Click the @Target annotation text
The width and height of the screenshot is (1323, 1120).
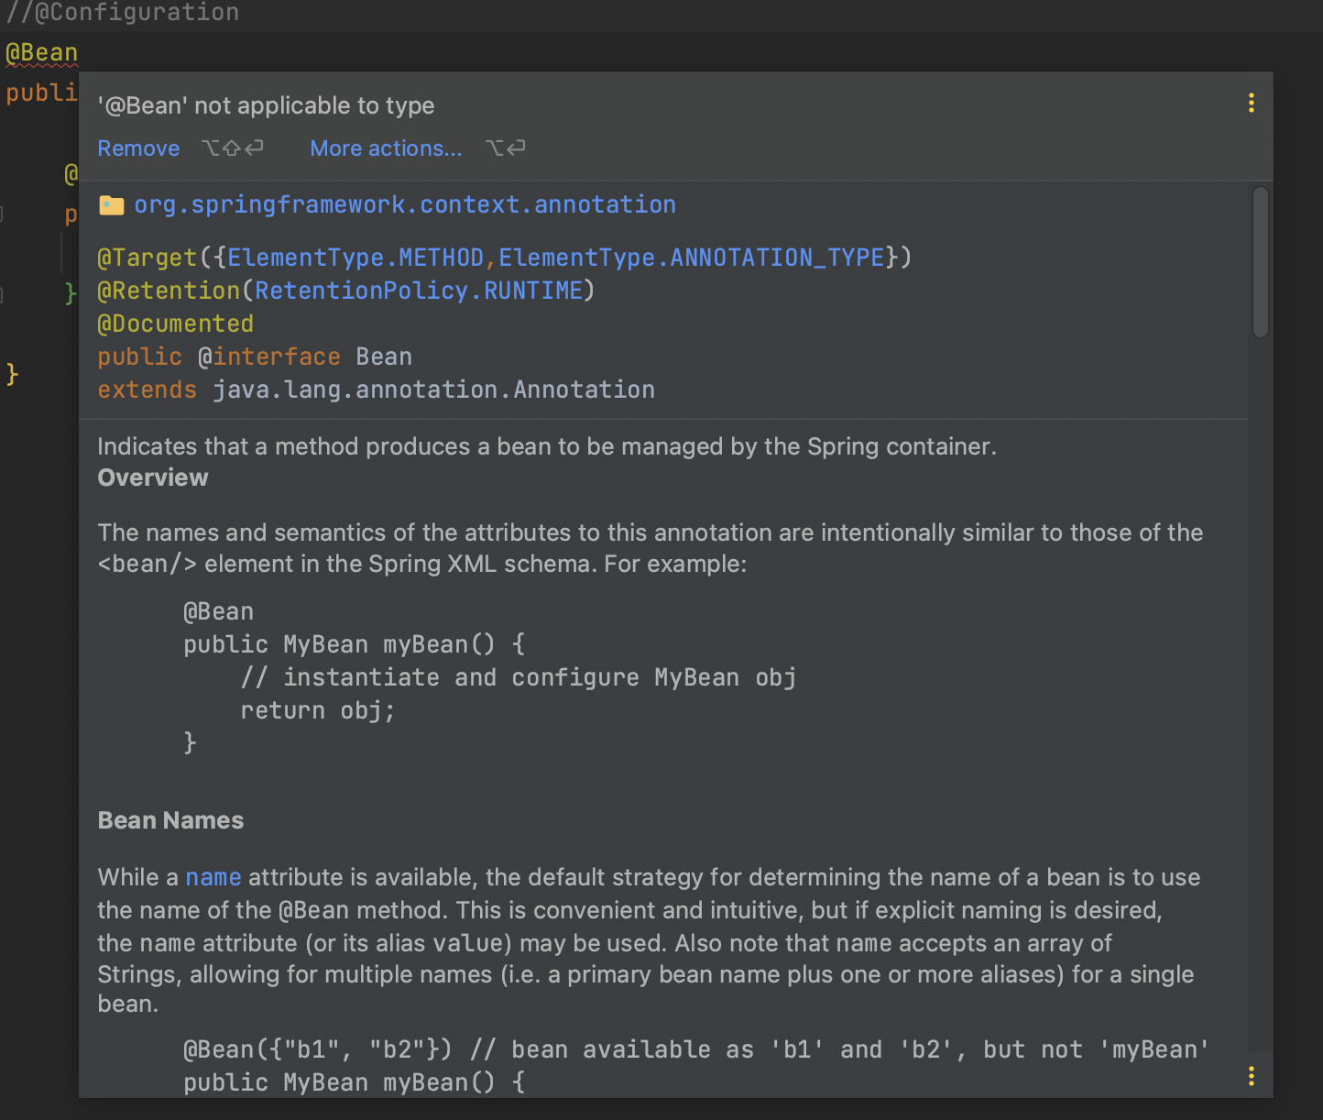coord(147,258)
